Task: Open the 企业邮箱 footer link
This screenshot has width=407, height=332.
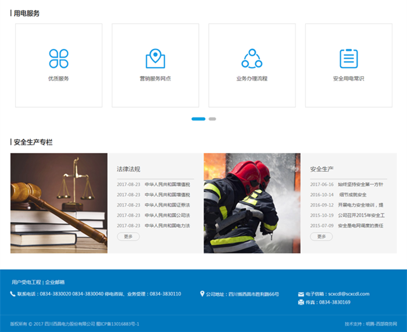Action: tap(55, 282)
